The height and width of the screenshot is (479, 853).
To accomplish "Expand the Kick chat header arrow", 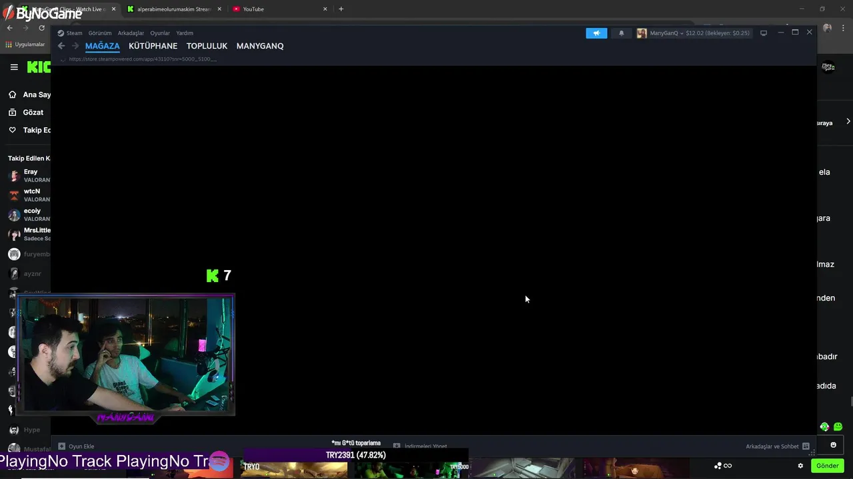I will (848, 121).
